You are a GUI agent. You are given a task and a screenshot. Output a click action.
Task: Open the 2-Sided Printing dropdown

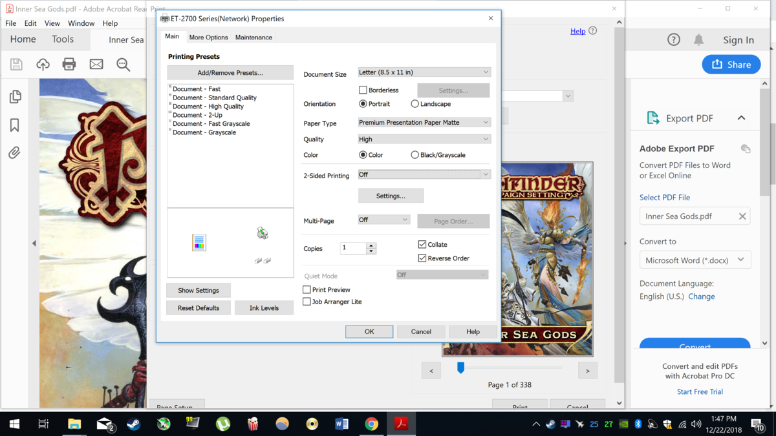pos(424,174)
